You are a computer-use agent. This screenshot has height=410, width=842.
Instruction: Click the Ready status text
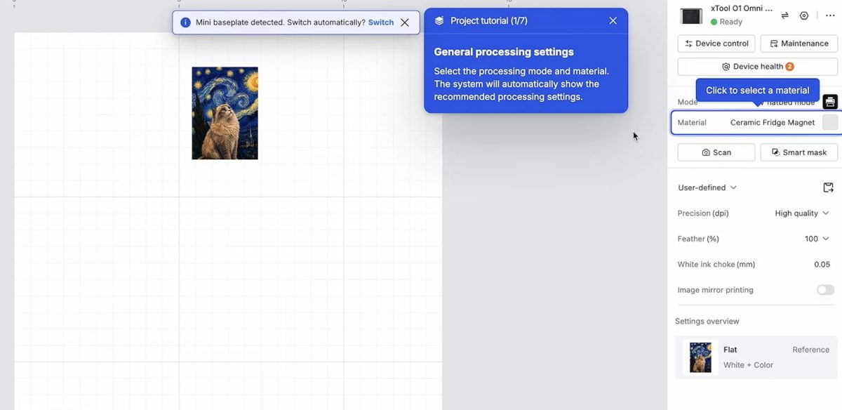(x=731, y=22)
